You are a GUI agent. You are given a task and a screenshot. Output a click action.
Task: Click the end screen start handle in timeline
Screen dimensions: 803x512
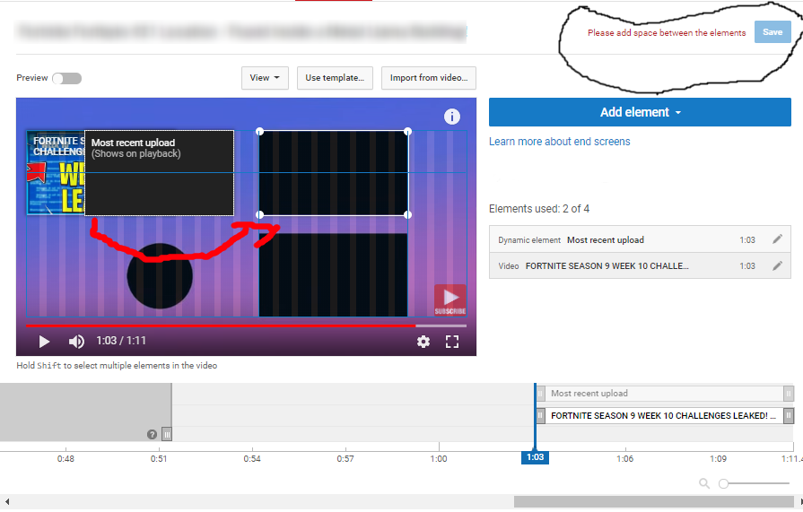(167, 434)
